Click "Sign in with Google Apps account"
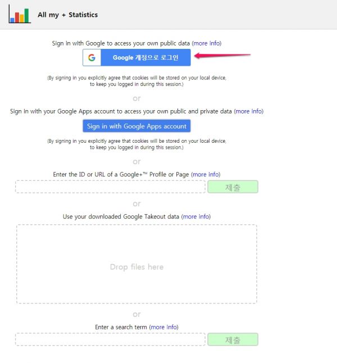This screenshot has width=337, height=363. point(136,126)
